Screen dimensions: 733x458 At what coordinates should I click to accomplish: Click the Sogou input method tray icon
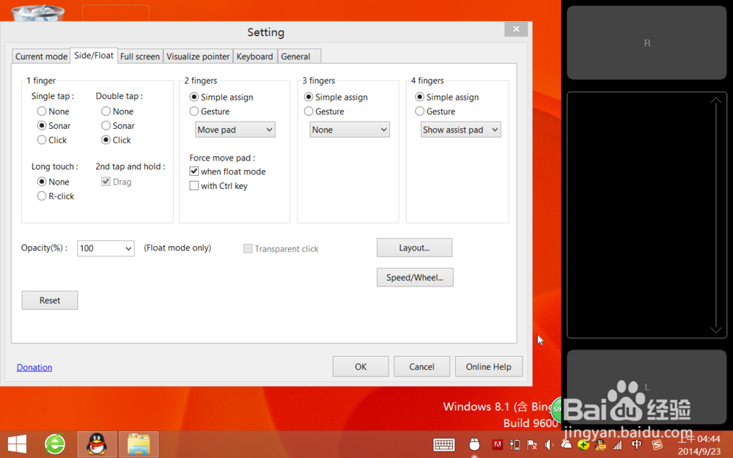pyautogui.click(x=658, y=445)
